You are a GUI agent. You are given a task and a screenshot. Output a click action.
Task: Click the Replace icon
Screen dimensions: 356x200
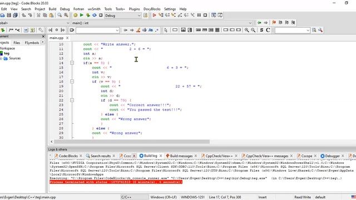(x=66, y=15)
